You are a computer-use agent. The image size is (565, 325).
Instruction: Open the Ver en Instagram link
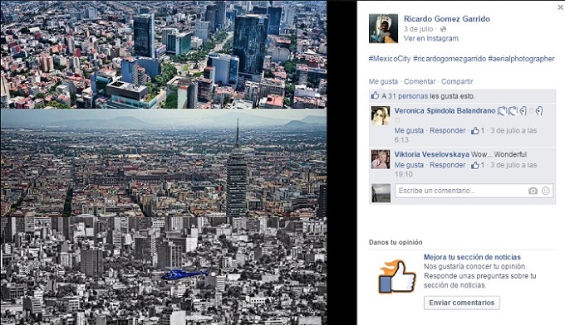[431, 38]
